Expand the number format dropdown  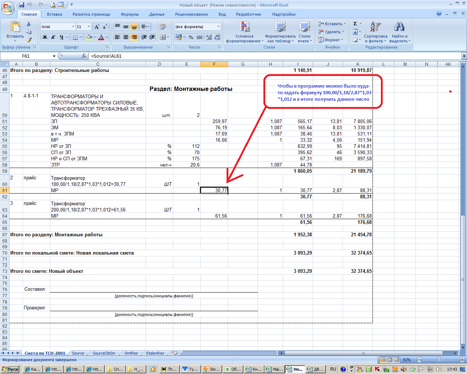pos(219,27)
